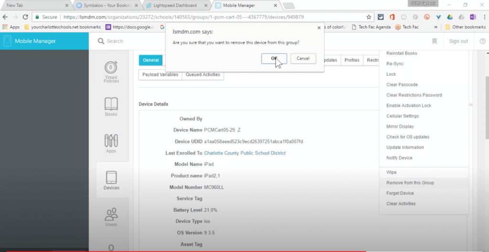Open Apps bookmarks shortcut
Viewport: 489px width, 252px height.
(x=11, y=27)
